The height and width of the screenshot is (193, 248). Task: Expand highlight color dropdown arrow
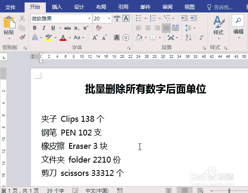pyautogui.click(x=55, y=38)
